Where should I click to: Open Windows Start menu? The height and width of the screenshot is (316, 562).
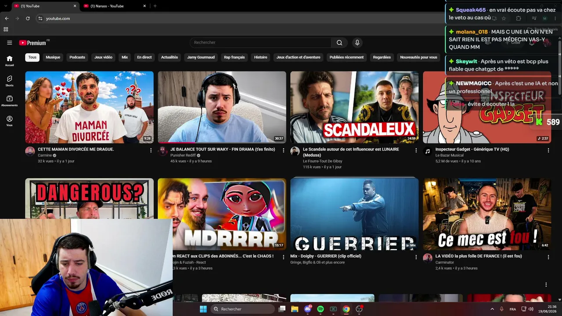(203, 309)
